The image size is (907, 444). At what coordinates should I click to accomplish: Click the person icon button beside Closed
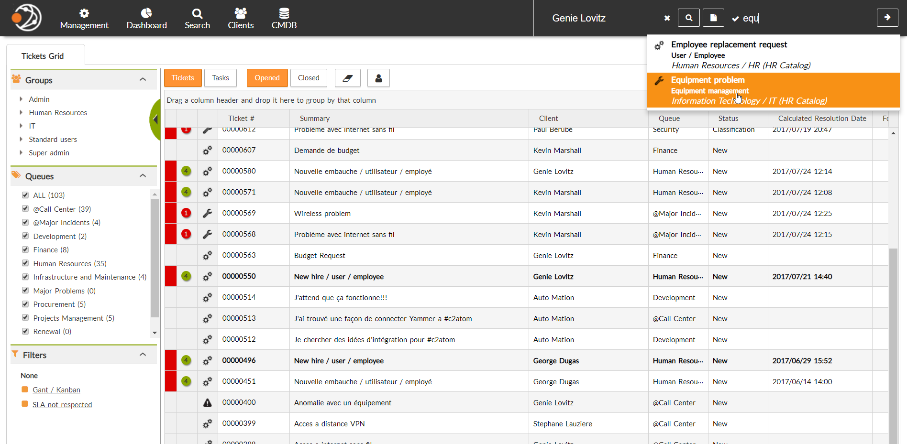[378, 78]
